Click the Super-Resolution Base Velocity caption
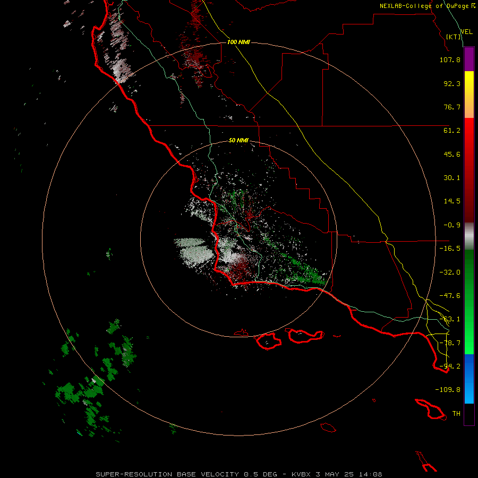Image resolution: width=478 pixels, height=478 pixels. pos(238,474)
